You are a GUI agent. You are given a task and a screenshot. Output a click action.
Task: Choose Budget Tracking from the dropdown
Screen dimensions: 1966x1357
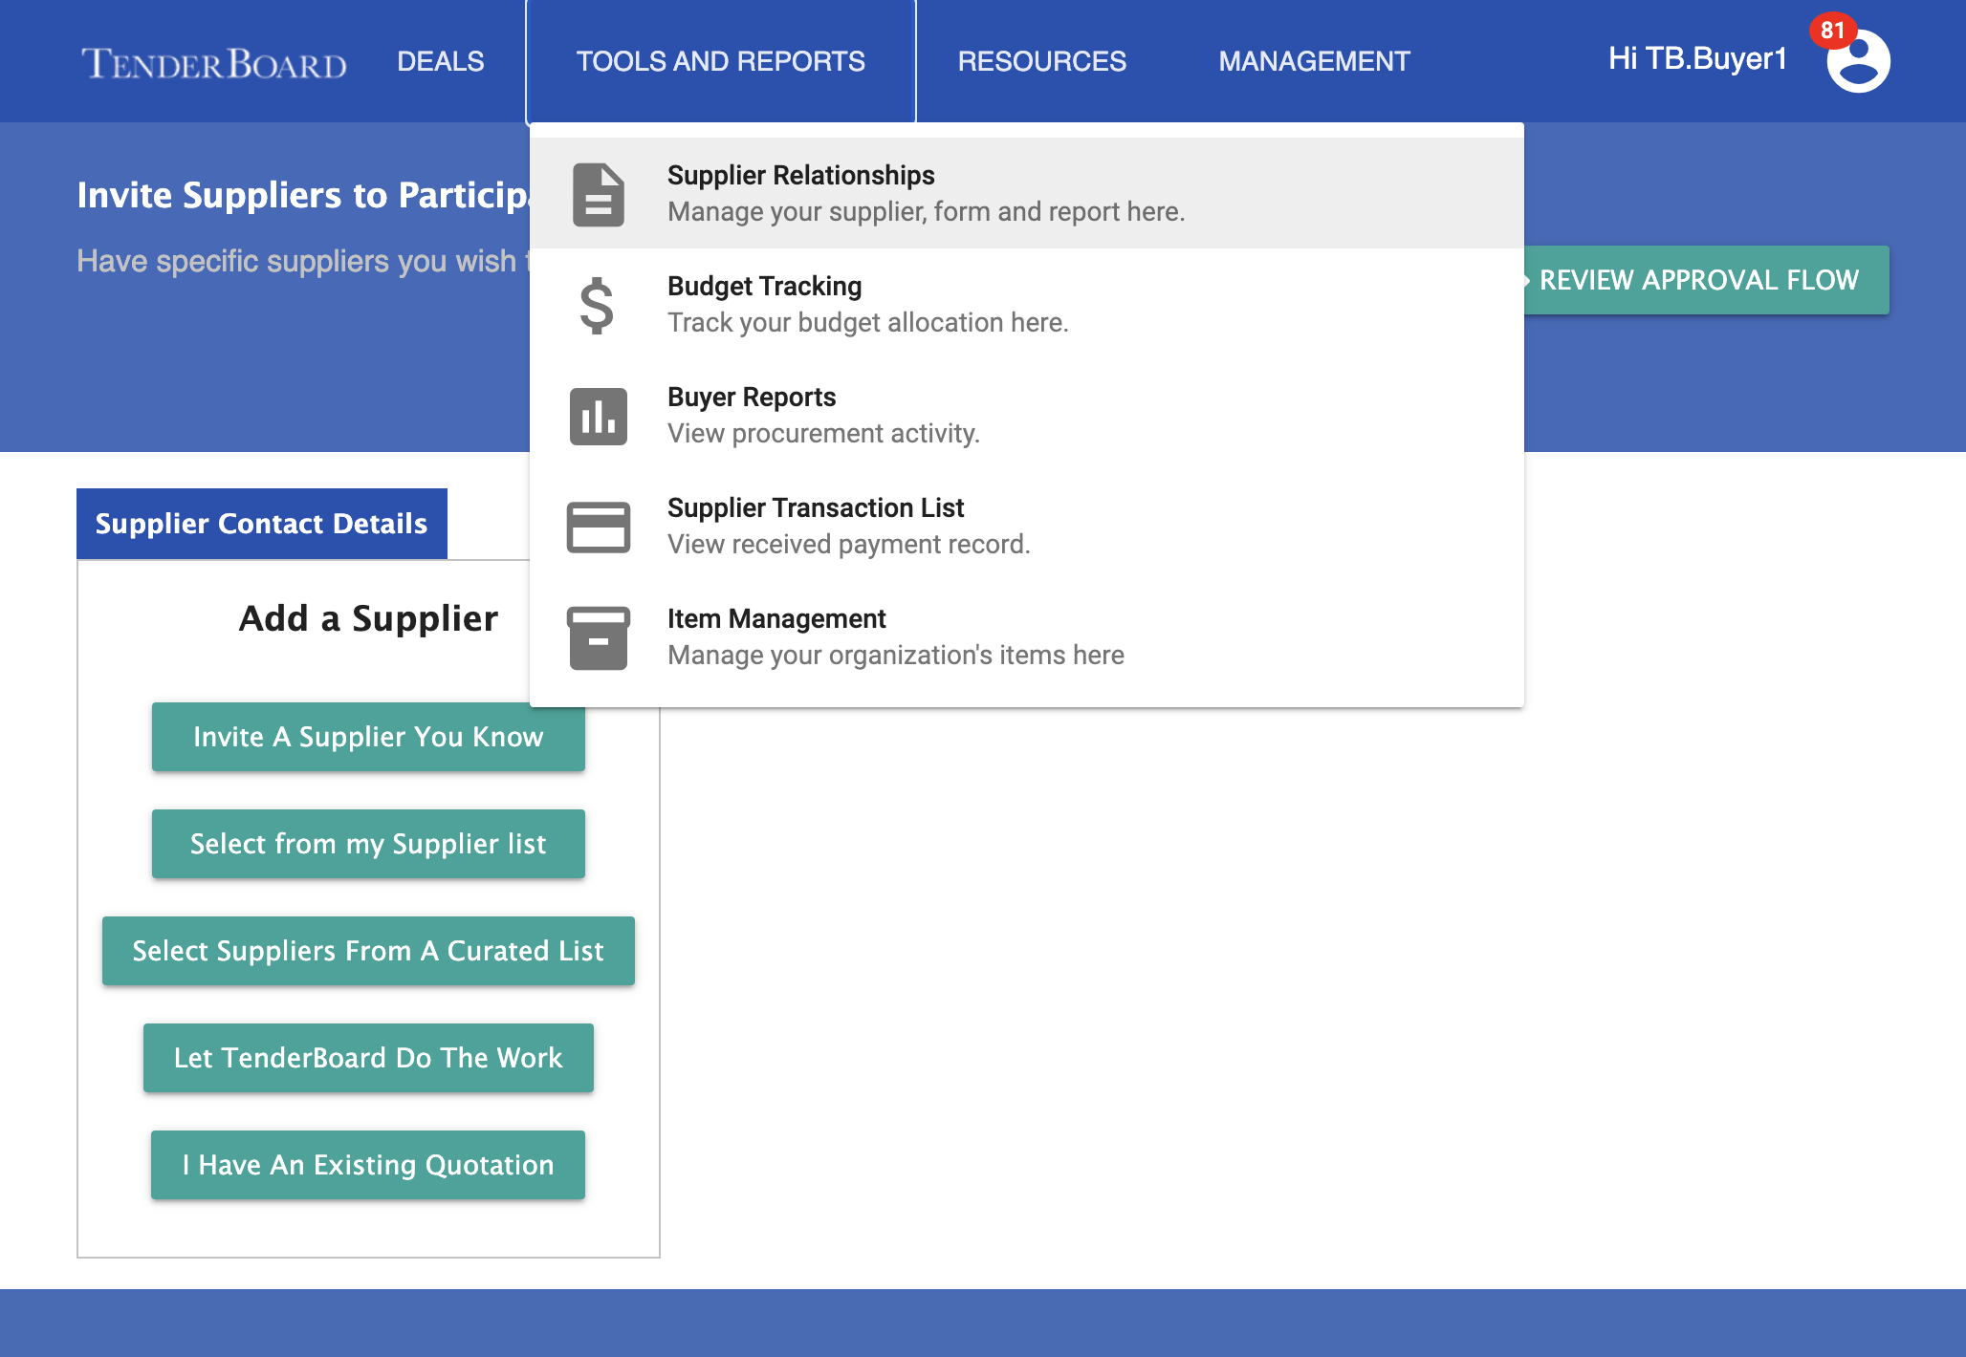pyautogui.click(x=1027, y=304)
